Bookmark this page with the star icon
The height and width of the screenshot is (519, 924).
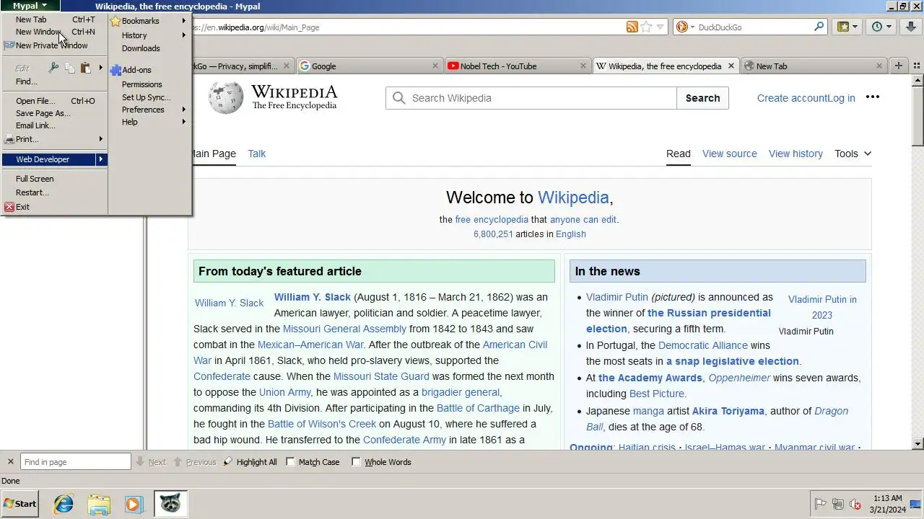coord(647,27)
